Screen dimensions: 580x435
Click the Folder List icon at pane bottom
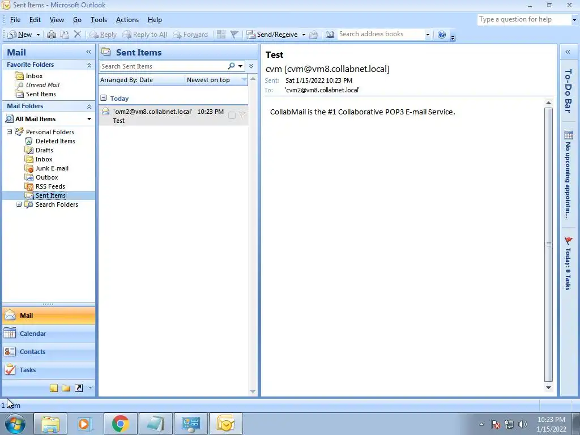[x=66, y=388]
